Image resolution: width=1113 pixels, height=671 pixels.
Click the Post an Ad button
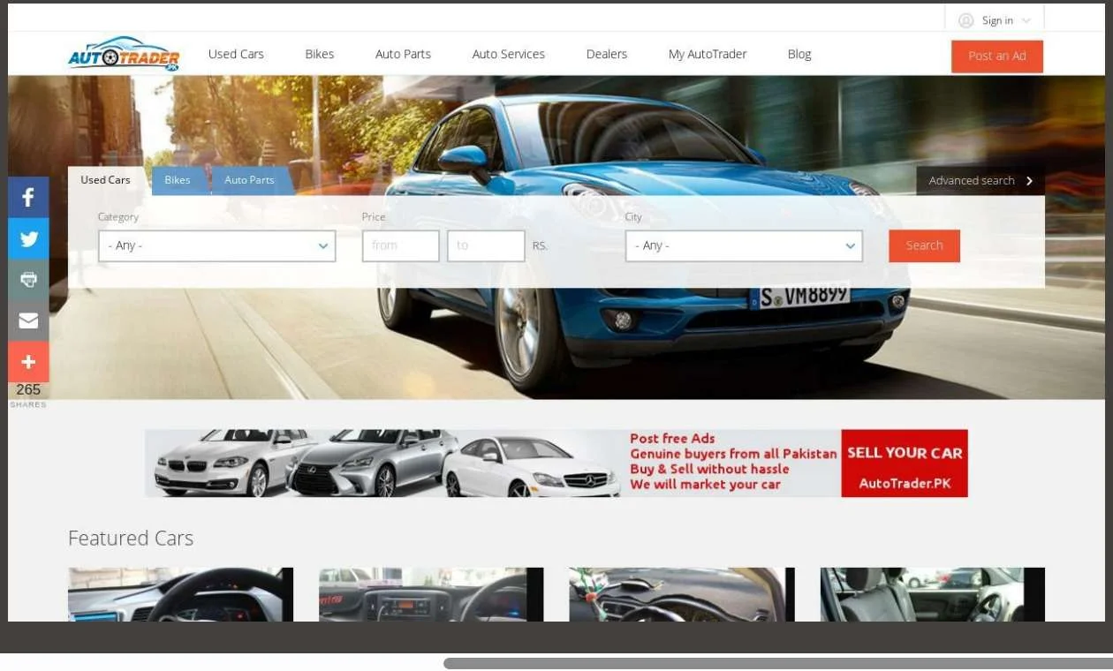point(996,56)
